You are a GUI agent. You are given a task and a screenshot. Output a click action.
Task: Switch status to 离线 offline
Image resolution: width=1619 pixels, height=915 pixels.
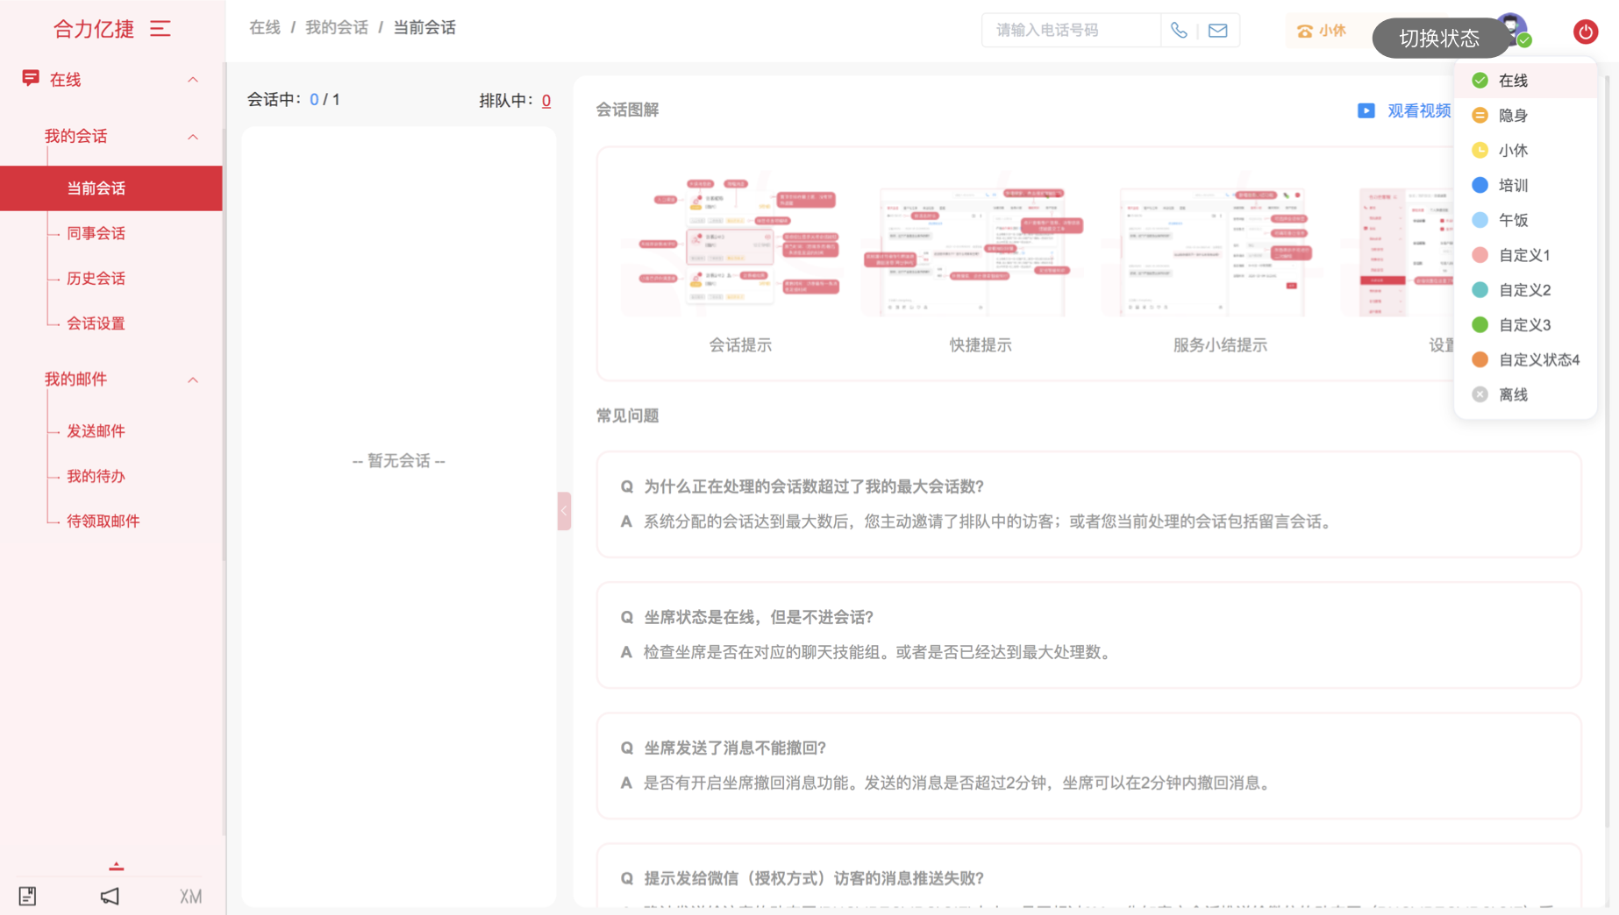click(x=1513, y=395)
